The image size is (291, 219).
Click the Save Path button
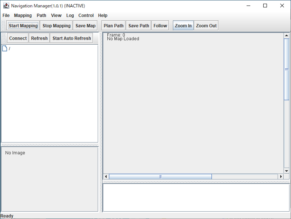(x=139, y=26)
